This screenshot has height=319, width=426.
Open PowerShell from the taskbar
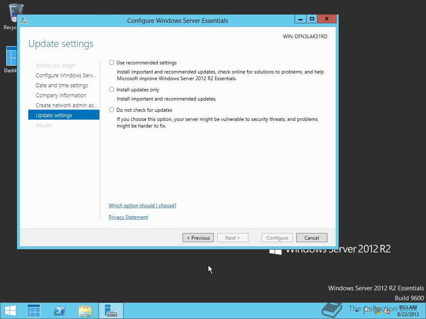point(59,311)
